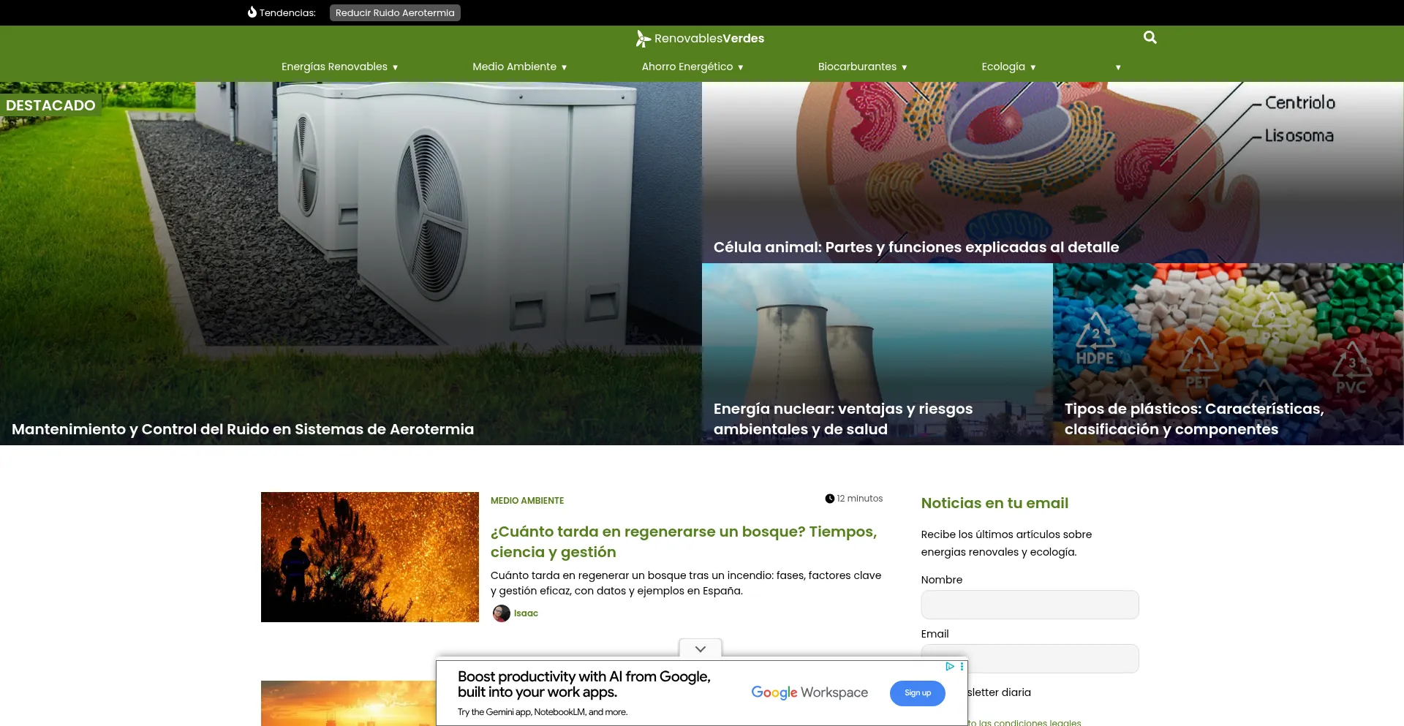This screenshot has height=726, width=1404.
Task: Expand the Energías Renovables menu
Action: pos(339,67)
